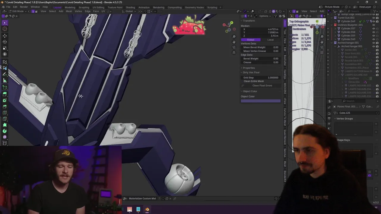Hide Cylinder.557 in the outliner

374,29
